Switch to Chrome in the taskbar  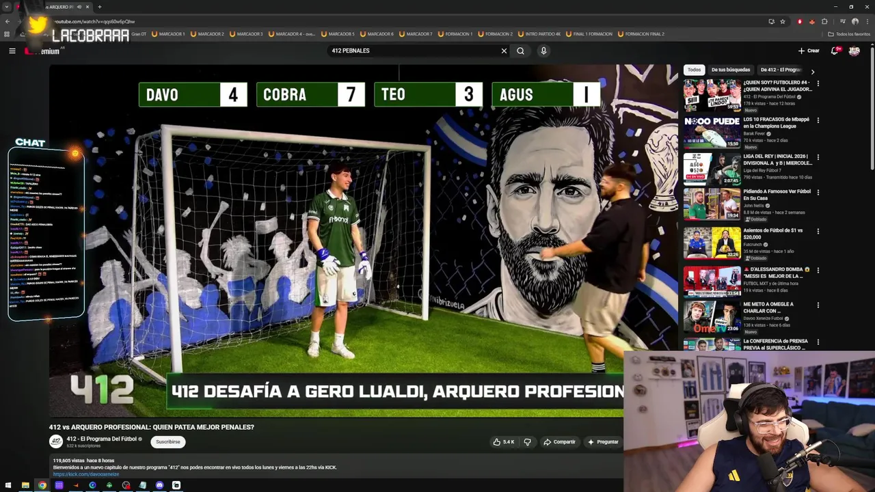42,485
